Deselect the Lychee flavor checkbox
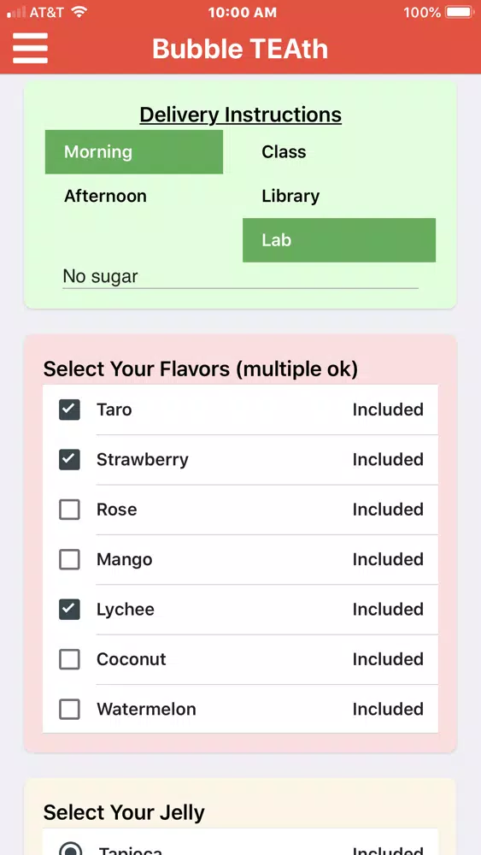481x855 pixels. click(69, 610)
